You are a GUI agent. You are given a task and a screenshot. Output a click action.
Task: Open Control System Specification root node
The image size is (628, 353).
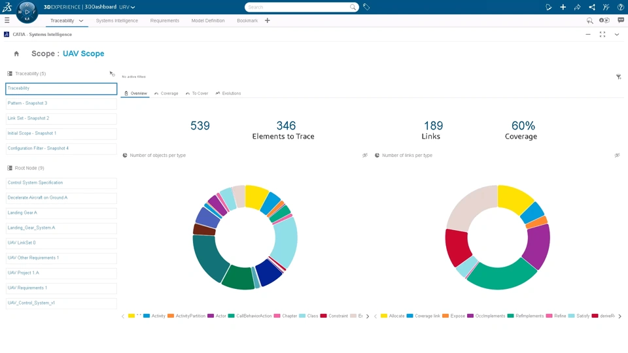pos(61,183)
